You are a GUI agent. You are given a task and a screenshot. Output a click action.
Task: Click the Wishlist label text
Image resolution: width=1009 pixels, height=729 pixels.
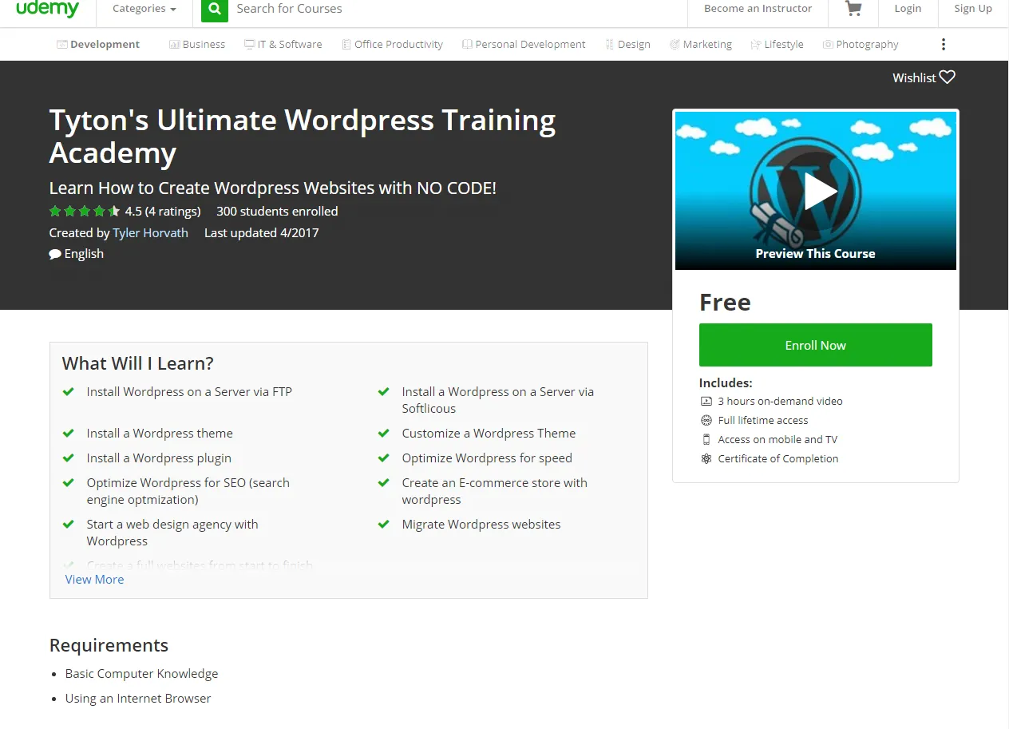(914, 77)
